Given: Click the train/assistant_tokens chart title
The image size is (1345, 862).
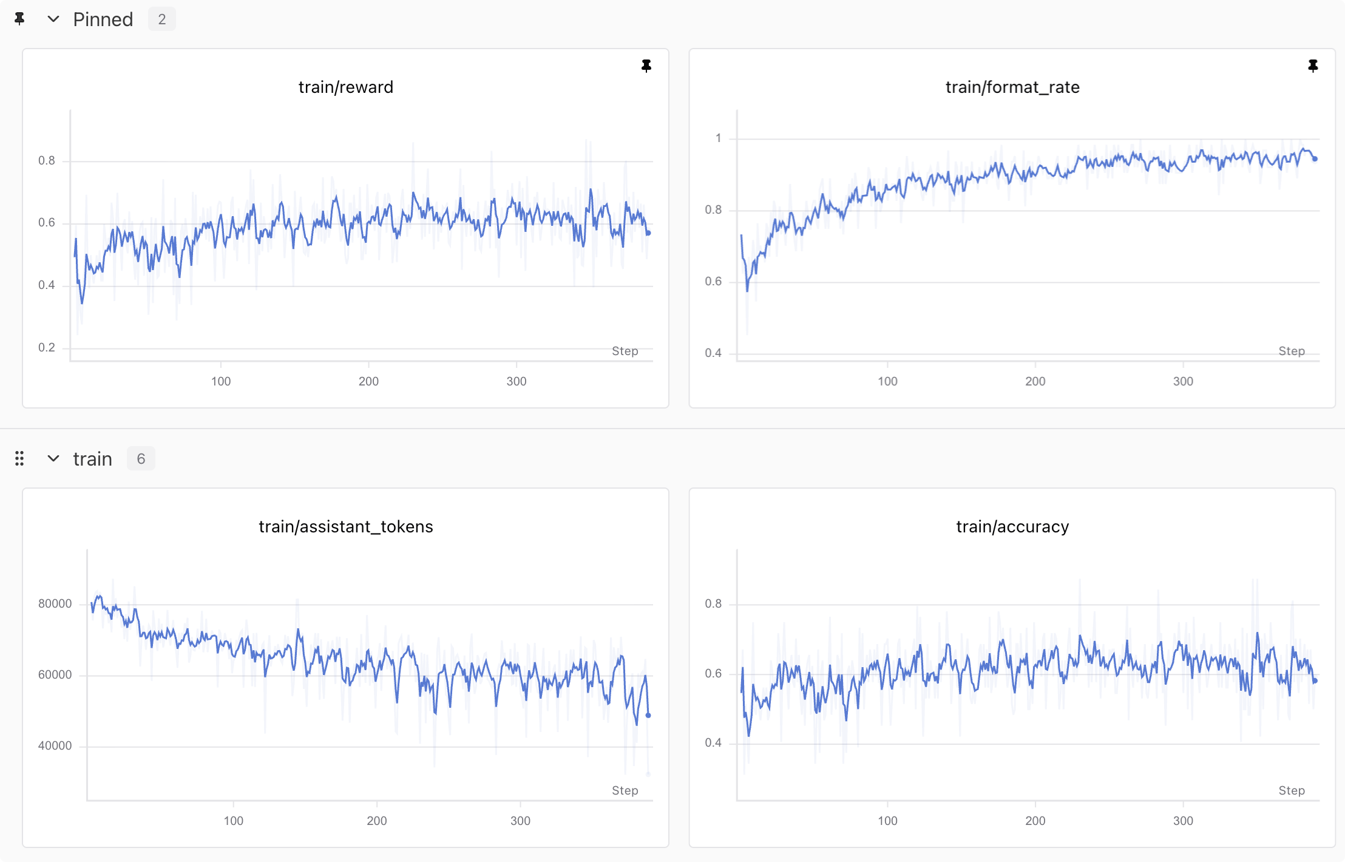Looking at the screenshot, I should 346,527.
